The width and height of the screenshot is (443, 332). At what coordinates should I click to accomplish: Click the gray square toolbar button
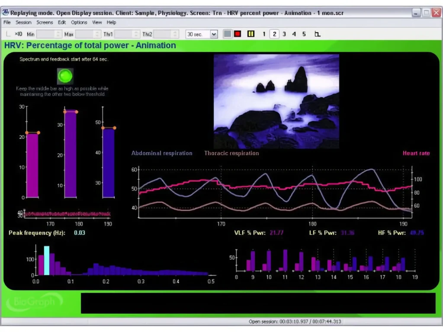coord(228,34)
